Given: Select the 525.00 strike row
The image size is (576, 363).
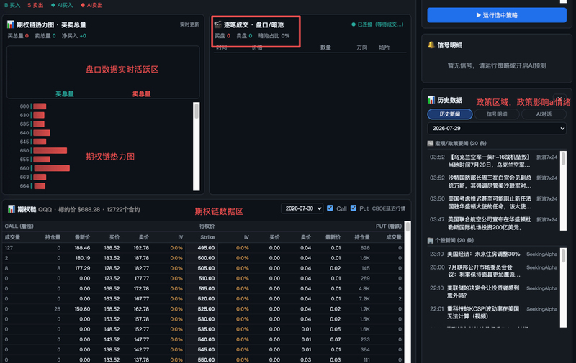Looking at the screenshot, I should tap(203, 309).
